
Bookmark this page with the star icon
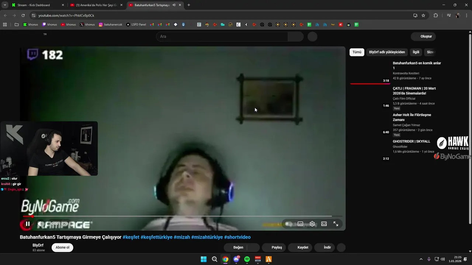pos(423,15)
